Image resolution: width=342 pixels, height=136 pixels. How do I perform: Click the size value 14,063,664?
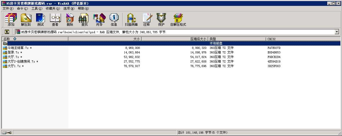pyautogui.click(x=132, y=52)
